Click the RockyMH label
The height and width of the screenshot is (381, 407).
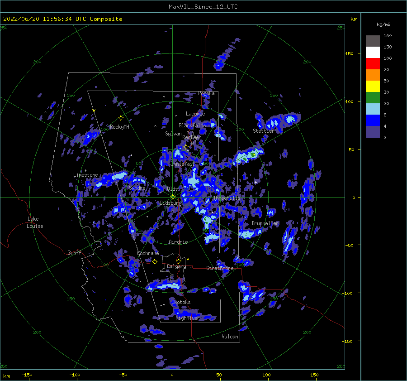coord(119,127)
